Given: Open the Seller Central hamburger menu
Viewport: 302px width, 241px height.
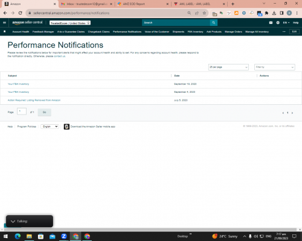Looking at the screenshot, I should pos(4,23).
